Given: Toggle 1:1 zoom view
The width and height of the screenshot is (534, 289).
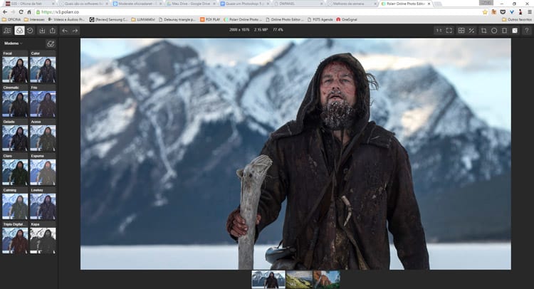Looking at the screenshot, I should (439, 31).
